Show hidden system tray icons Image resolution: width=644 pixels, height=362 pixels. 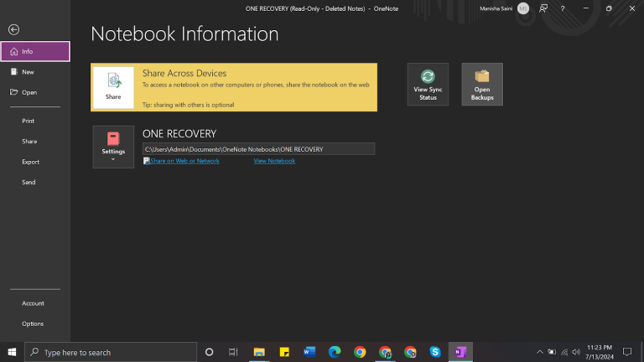[540, 352]
